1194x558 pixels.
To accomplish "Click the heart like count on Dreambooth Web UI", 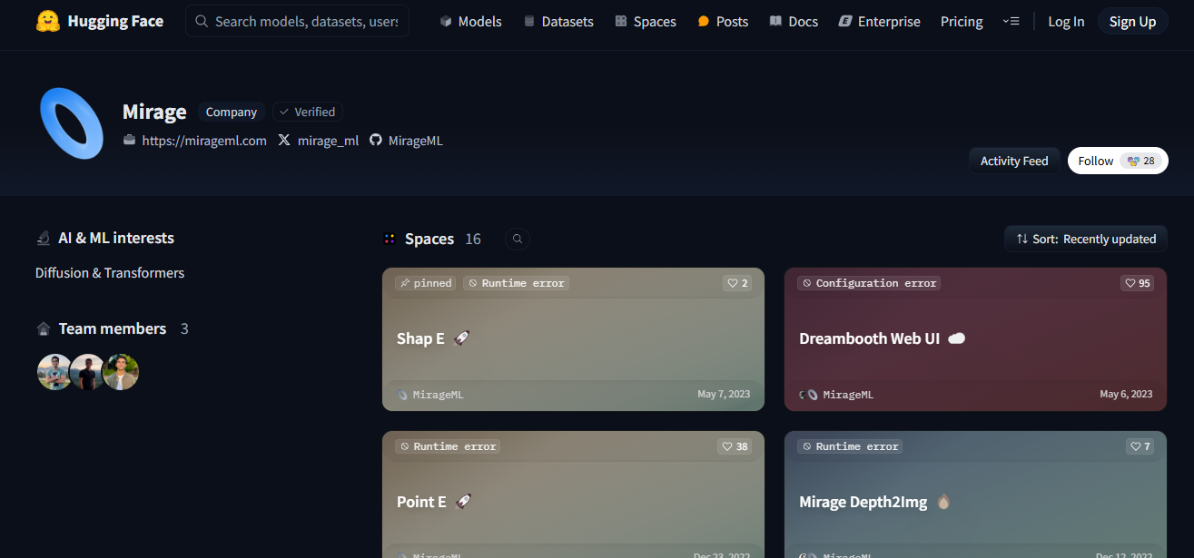I will [x=1138, y=283].
